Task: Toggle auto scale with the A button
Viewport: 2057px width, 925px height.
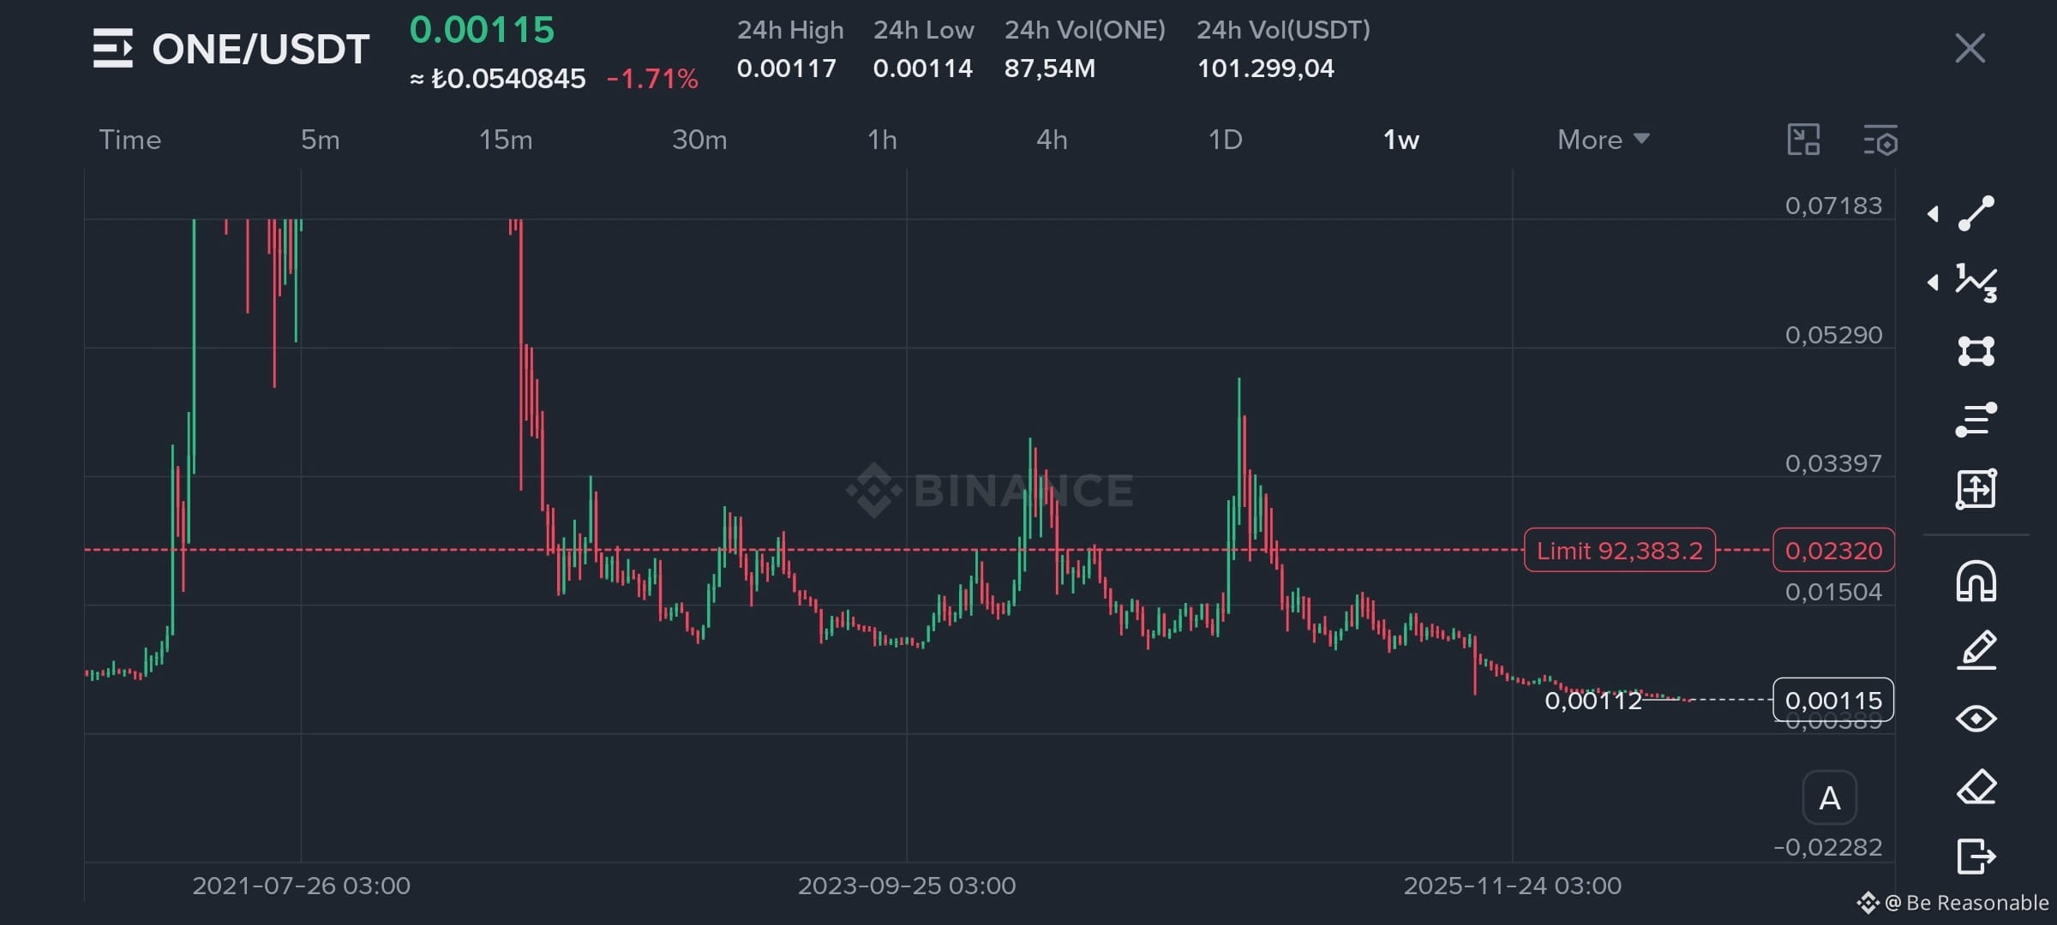Action: 1829,798
